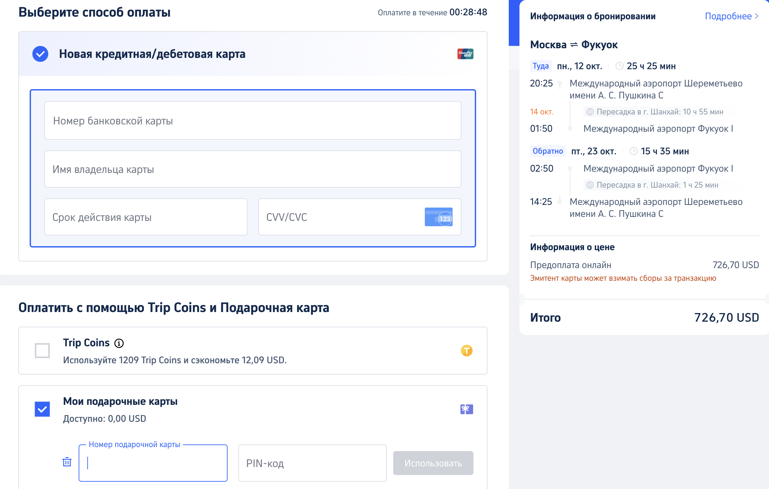Select the new credit/debit card radio option
This screenshot has width=769, height=489.
pos(40,54)
